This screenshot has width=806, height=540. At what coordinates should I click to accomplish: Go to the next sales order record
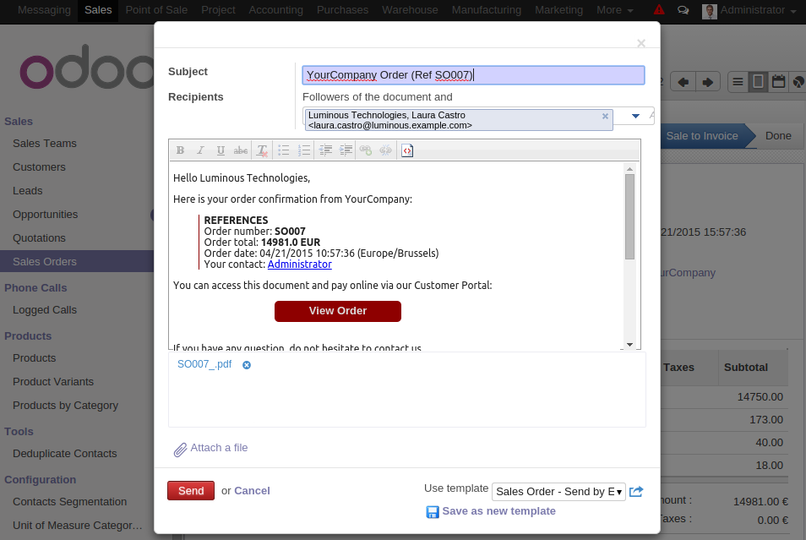pyautogui.click(x=707, y=82)
